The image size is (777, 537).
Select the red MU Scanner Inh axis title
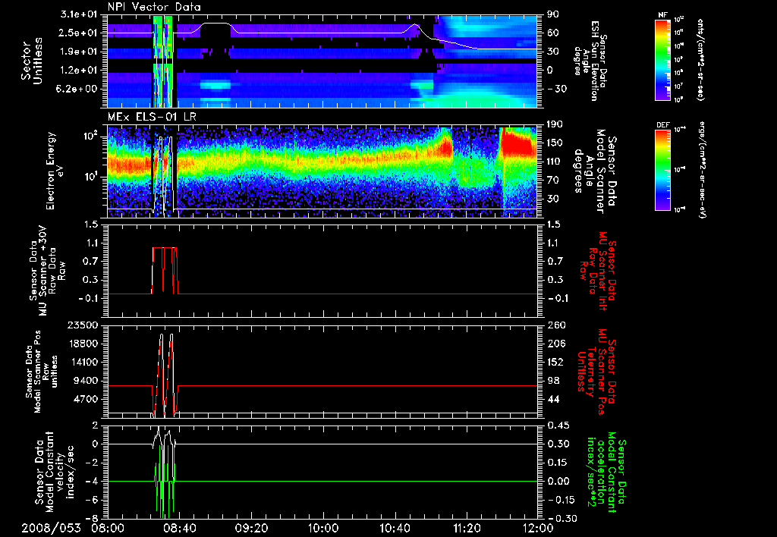click(596, 271)
